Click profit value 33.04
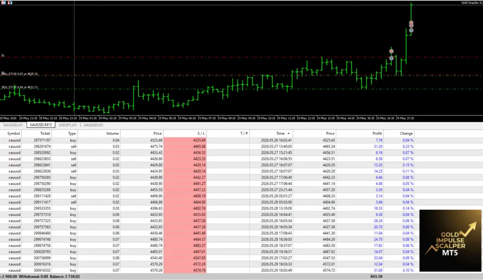This screenshot has height=280, width=483. coord(378,258)
